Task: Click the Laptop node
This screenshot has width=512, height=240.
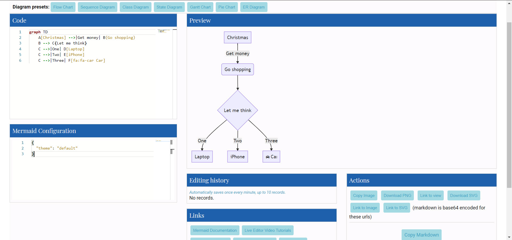Action: (202, 157)
